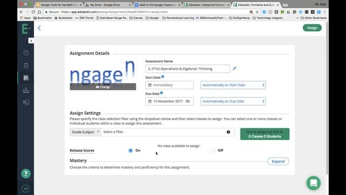The height and width of the screenshot is (195, 346).
Task: Open the Chrome three-dot menu
Action: pos(325,12)
